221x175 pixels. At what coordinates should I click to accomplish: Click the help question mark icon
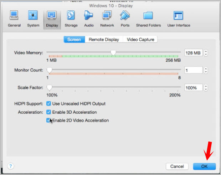pyautogui.click(x=11, y=166)
